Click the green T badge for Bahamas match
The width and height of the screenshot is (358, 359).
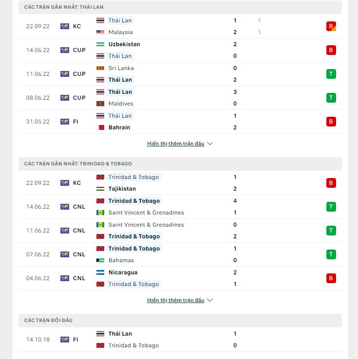click(331, 254)
